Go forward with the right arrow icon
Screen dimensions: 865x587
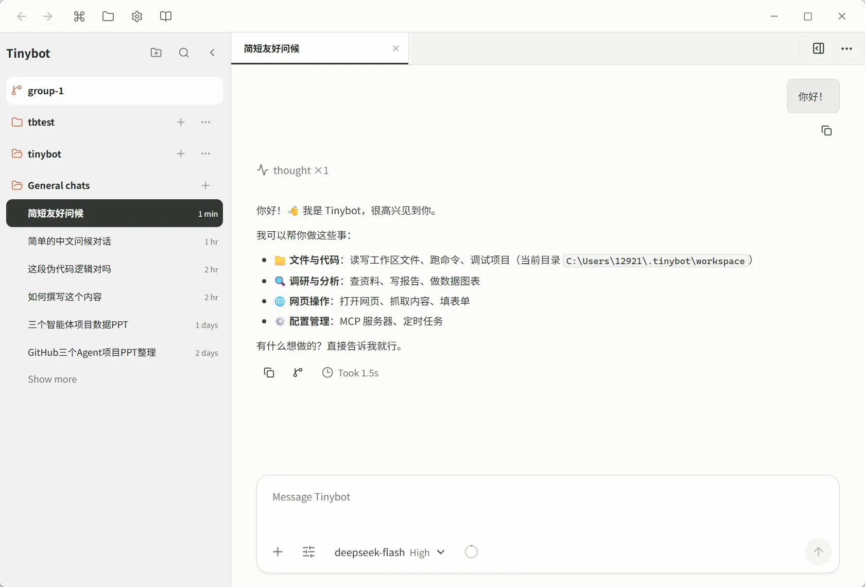[48, 16]
